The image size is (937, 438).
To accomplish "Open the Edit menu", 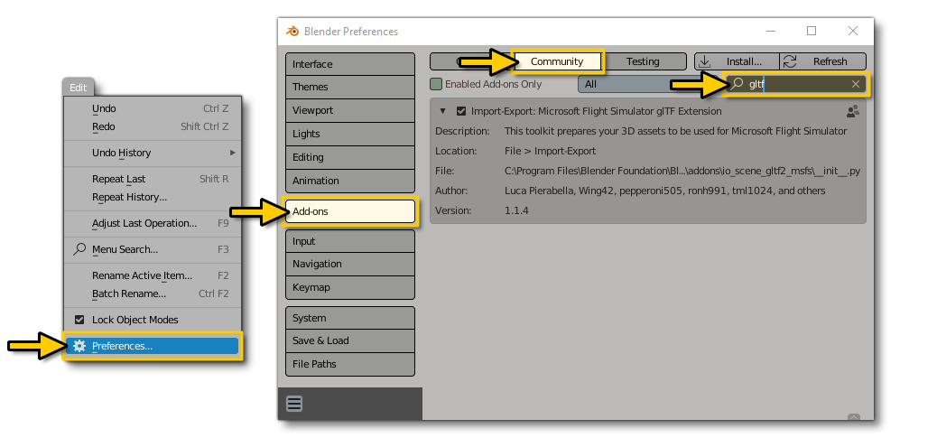I will [x=79, y=88].
